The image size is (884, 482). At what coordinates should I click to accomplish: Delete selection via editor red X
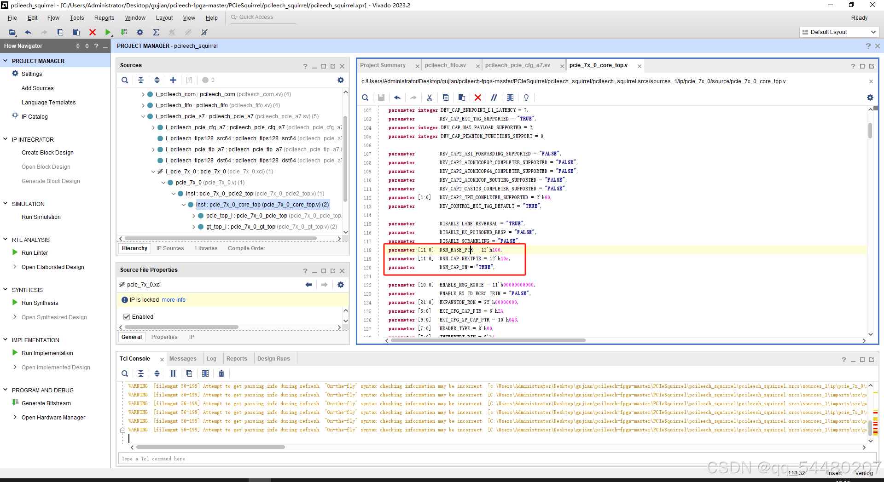pos(478,98)
